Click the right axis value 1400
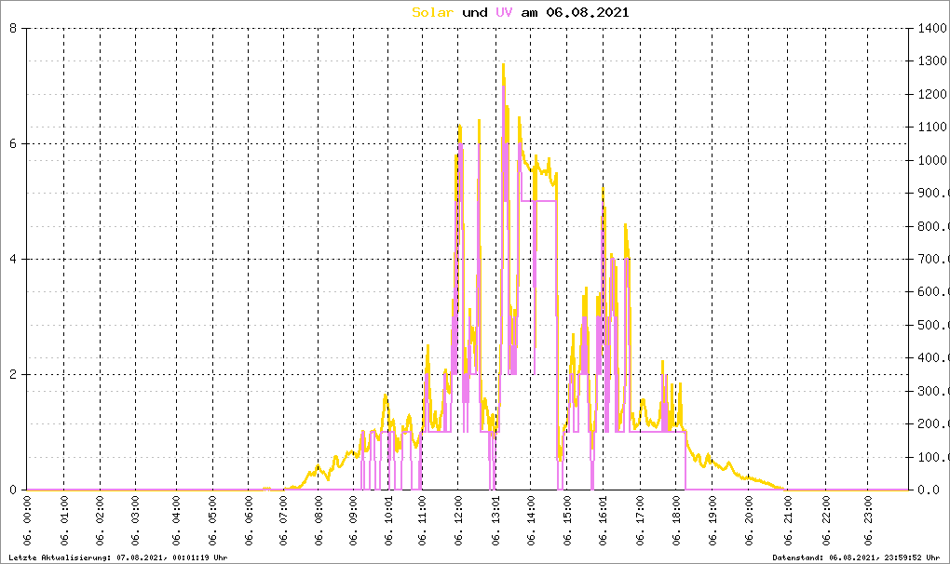This screenshot has width=950, height=564. 931,28
